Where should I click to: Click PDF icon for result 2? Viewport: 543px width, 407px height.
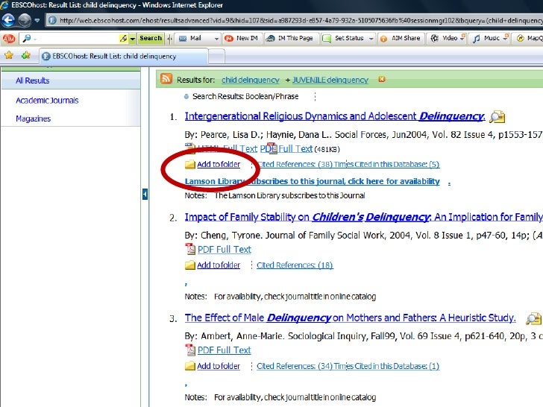190,249
